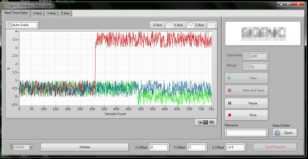Click the Data Rate stepper arrows
The width and height of the screenshot is (308, 159).
pos(246,56)
